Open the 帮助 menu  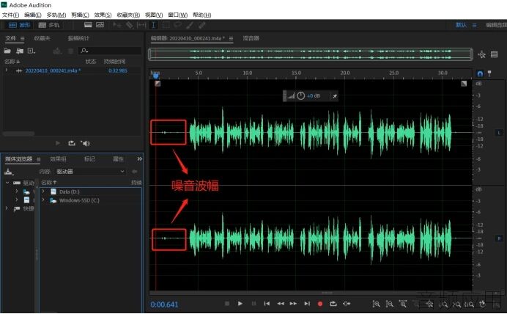[x=201, y=15]
